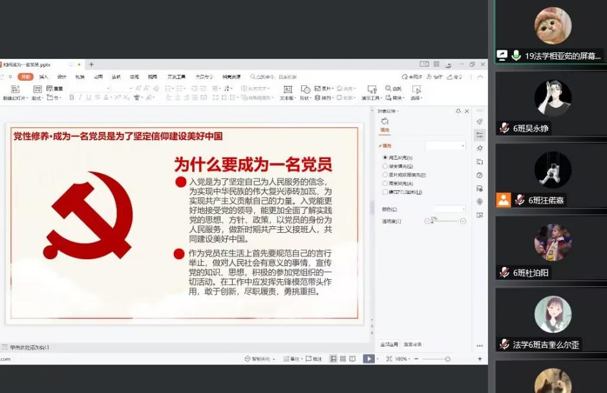Click the Apply to All button
The image size is (607, 393).
[389, 345]
